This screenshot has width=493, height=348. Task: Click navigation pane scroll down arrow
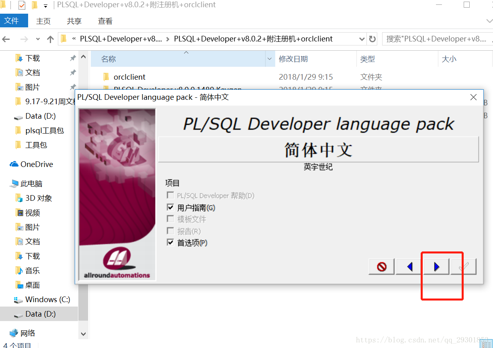click(x=83, y=334)
